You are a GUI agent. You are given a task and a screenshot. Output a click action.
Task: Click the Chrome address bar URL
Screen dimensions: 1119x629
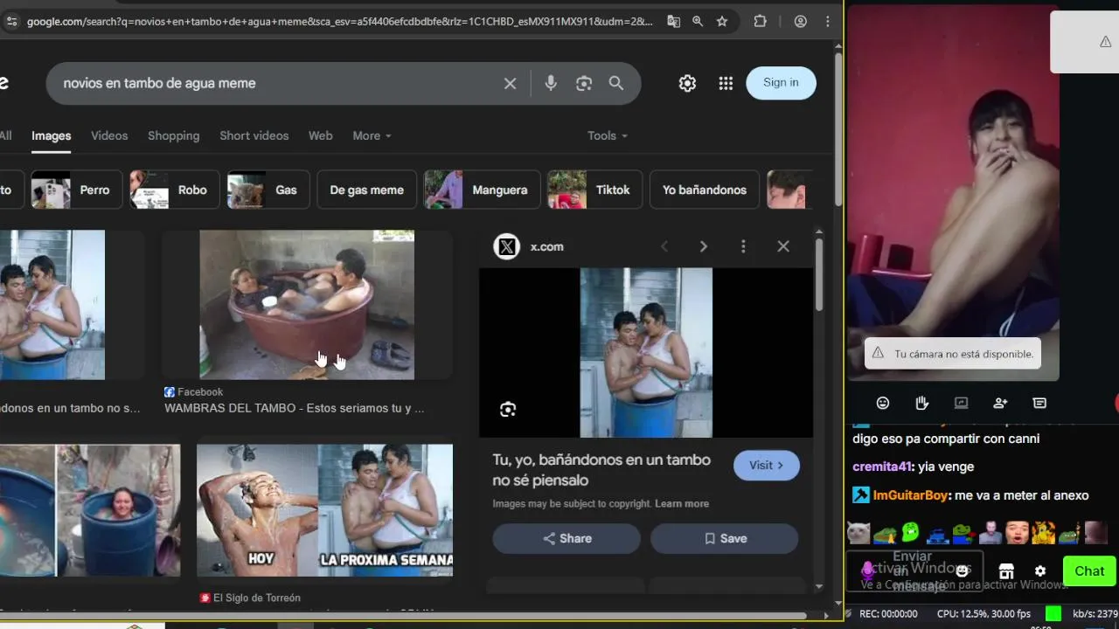[x=339, y=22]
